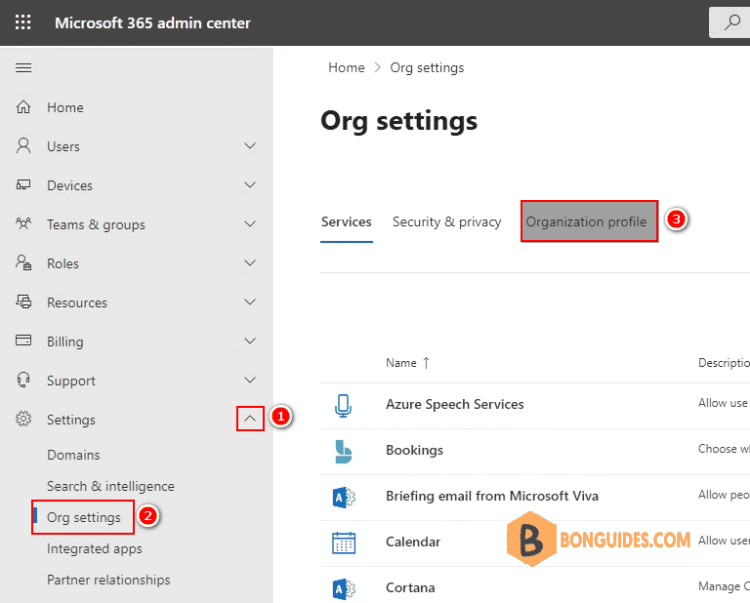Click the Briefing email service icon
The width and height of the screenshot is (750, 603).
click(x=344, y=498)
